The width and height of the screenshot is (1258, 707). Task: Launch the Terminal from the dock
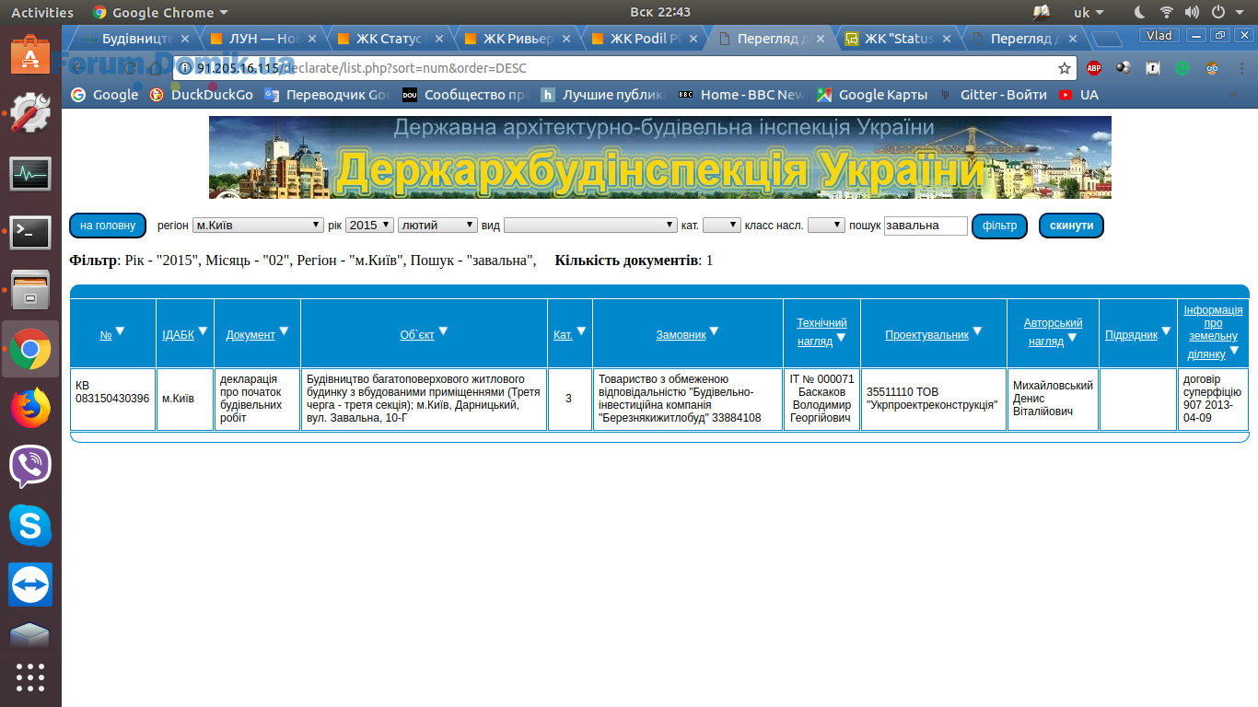[30, 232]
